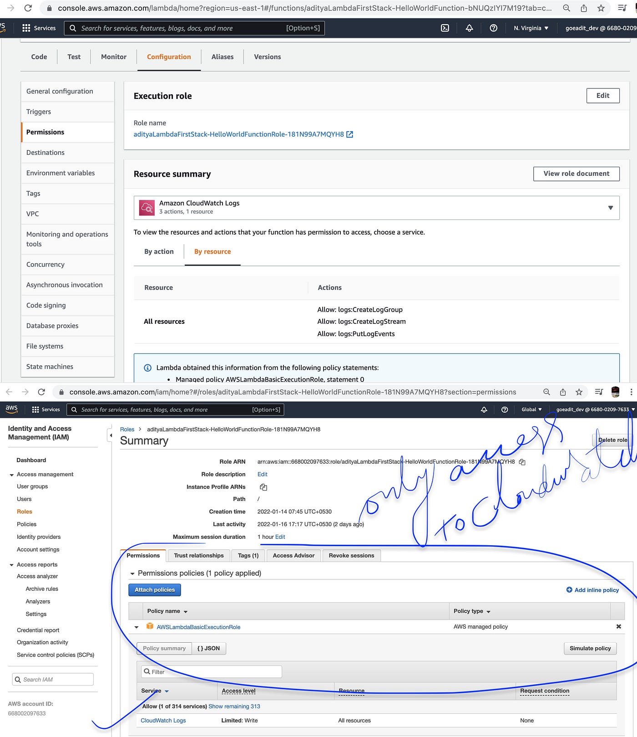This screenshot has width=637, height=737.
Task: Sort by Policy type column
Action: 472,611
